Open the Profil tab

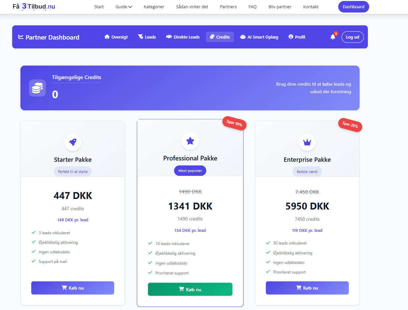pyautogui.click(x=297, y=37)
